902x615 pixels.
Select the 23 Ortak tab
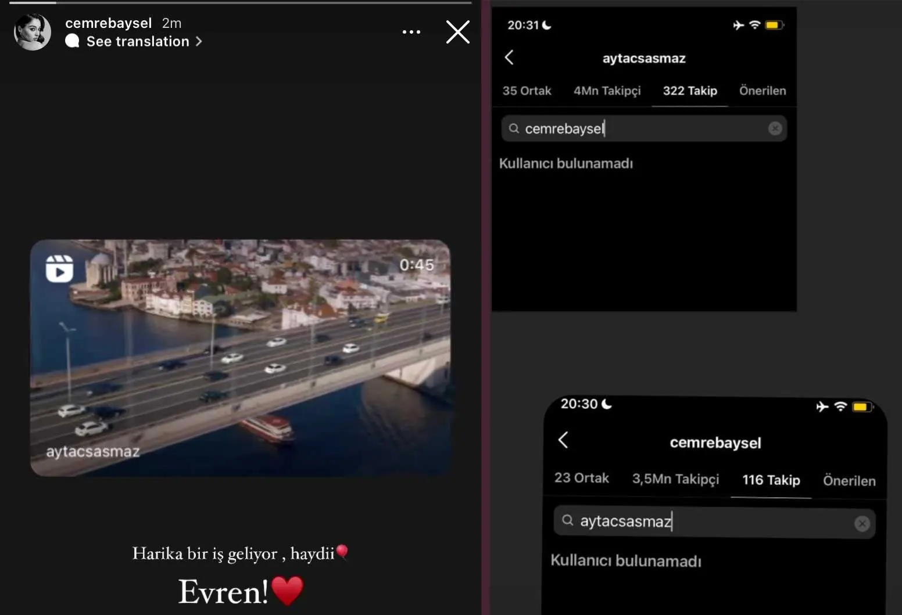click(x=582, y=478)
